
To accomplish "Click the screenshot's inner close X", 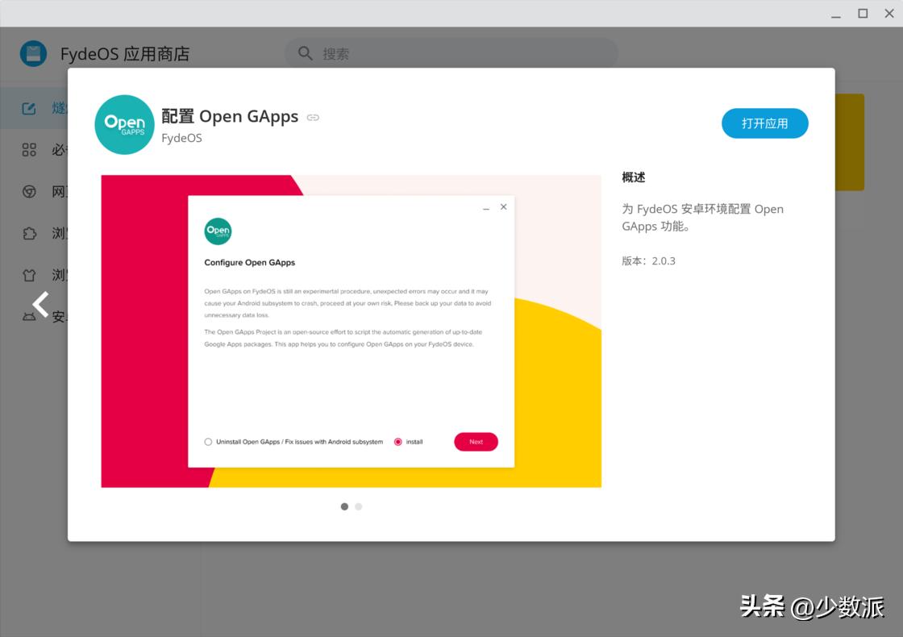I will (503, 206).
